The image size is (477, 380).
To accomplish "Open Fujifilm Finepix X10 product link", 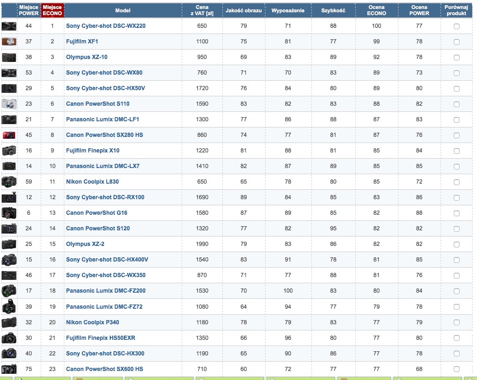I will (x=93, y=151).
